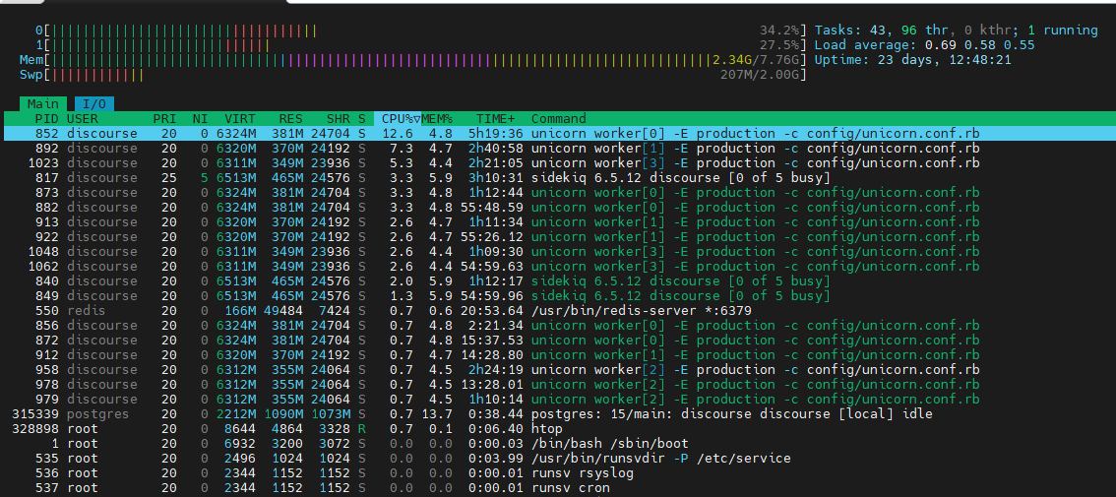Sort processes by VIRT column

click(240, 119)
